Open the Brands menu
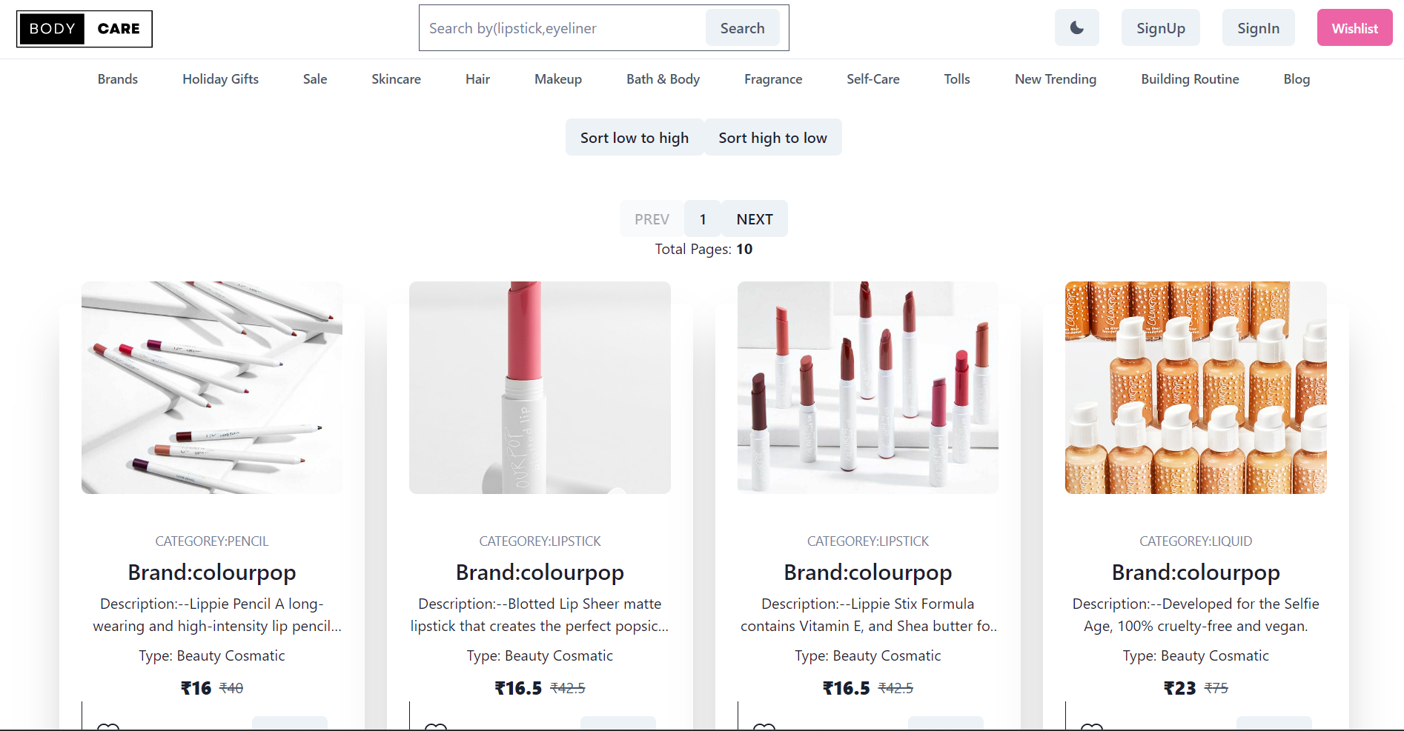 [117, 79]
